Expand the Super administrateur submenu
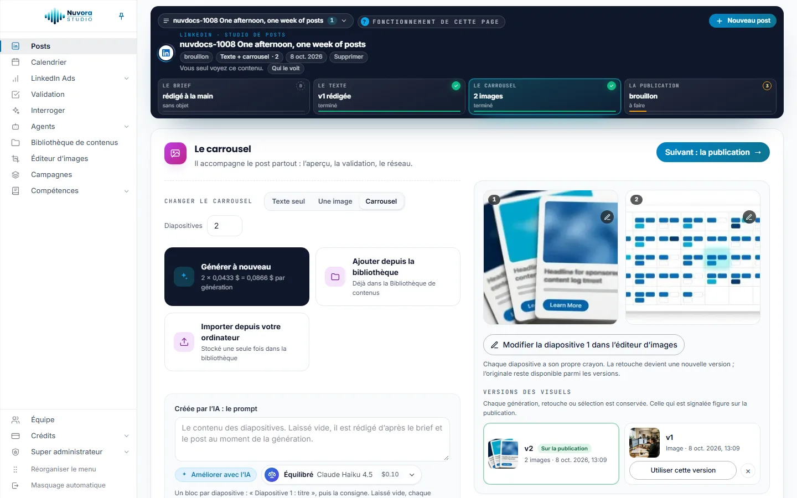 pyautogui.click(x=126, y=452)
